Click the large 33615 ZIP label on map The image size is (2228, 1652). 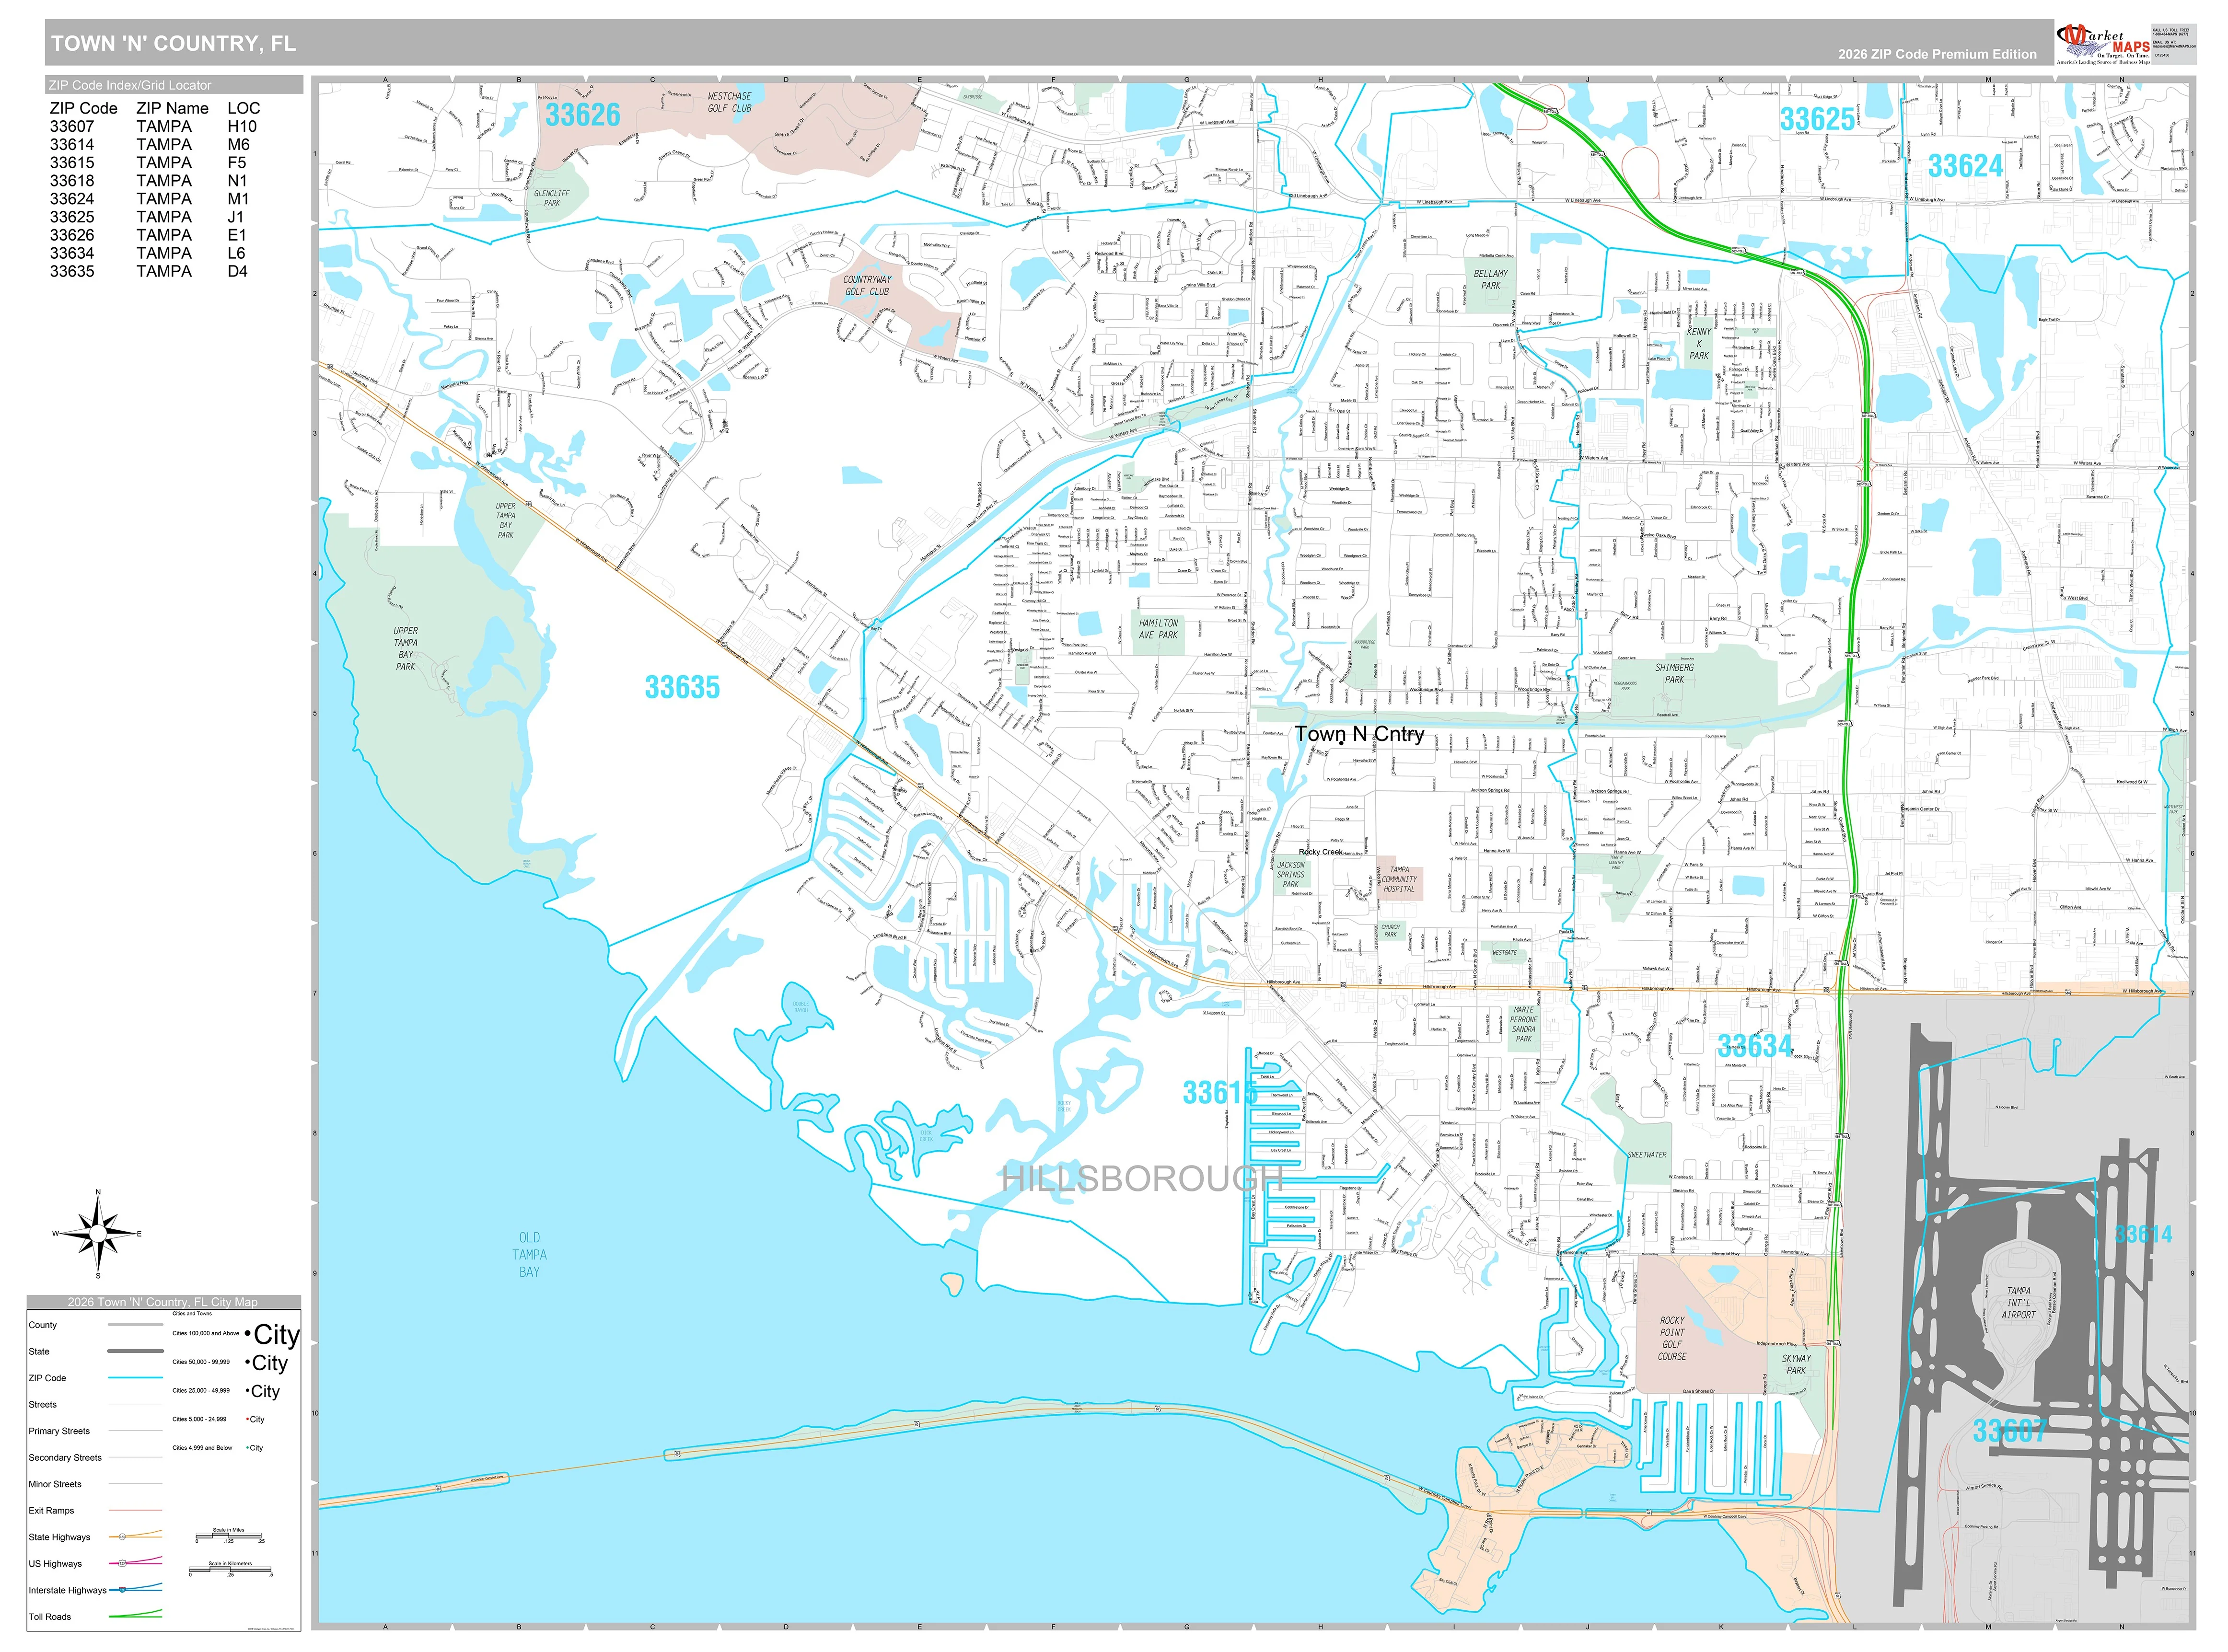click(x=1220, y=1093)
